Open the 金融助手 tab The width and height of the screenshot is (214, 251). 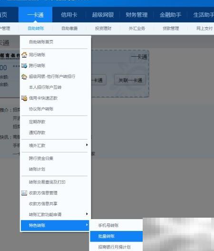click(170, 15)
